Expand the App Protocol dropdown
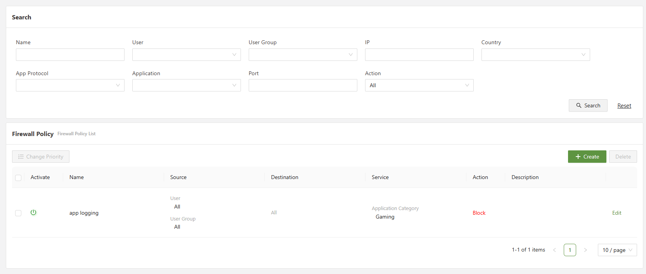This screenshot has width=646, height=274. pyautogui.click(x=70, y=85)
